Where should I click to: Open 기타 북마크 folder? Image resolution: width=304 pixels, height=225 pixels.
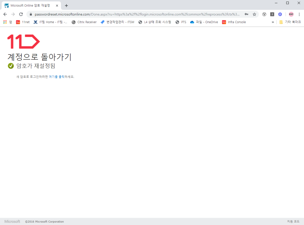pos(290,22)
